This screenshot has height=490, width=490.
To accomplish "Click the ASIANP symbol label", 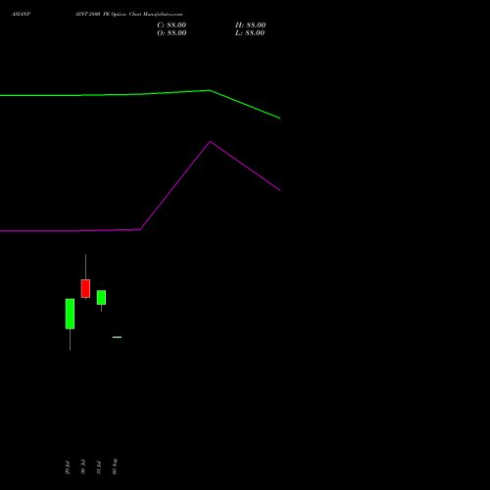I will tap(21, 15).
